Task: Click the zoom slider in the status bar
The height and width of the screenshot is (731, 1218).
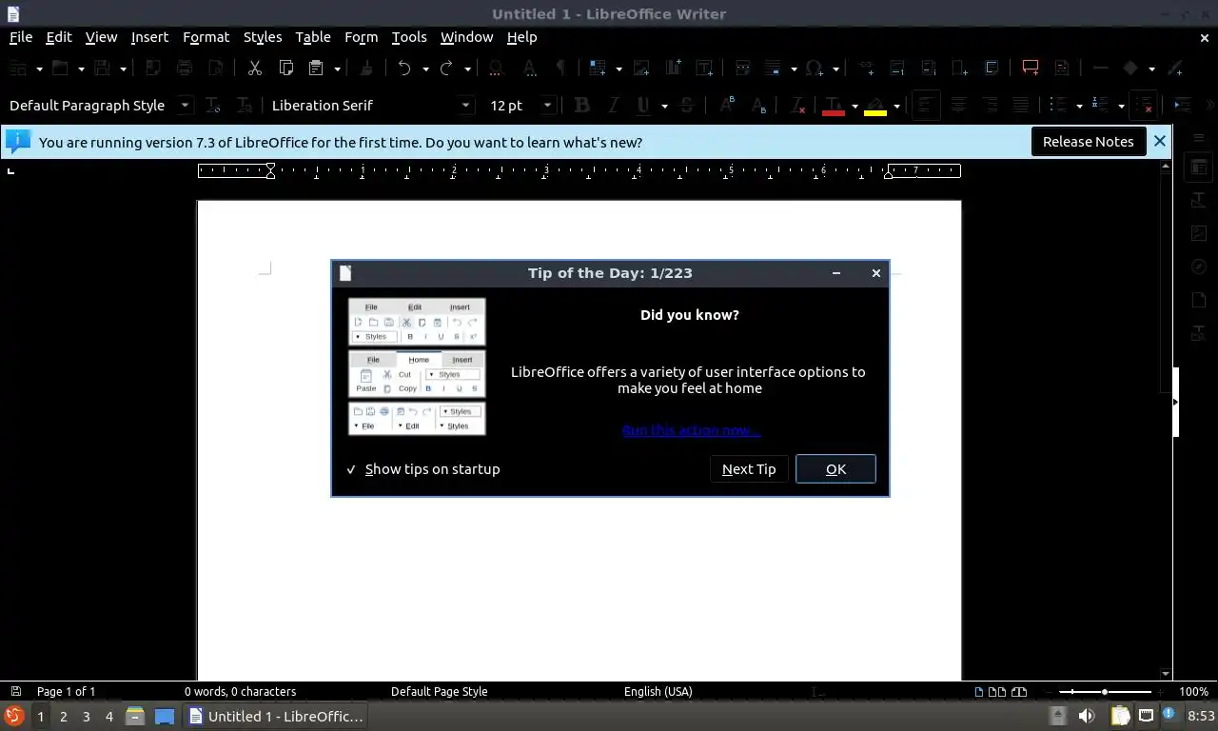Action: point(1104,692)
